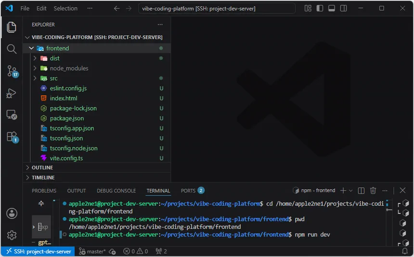Open the Customize Layout icon
The width and height of the screenshot is (414, 257).
308,9
